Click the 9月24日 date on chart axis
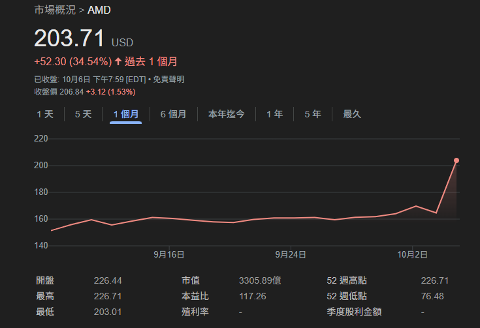This screenshot has height=328, width=480. coord(291,254)
